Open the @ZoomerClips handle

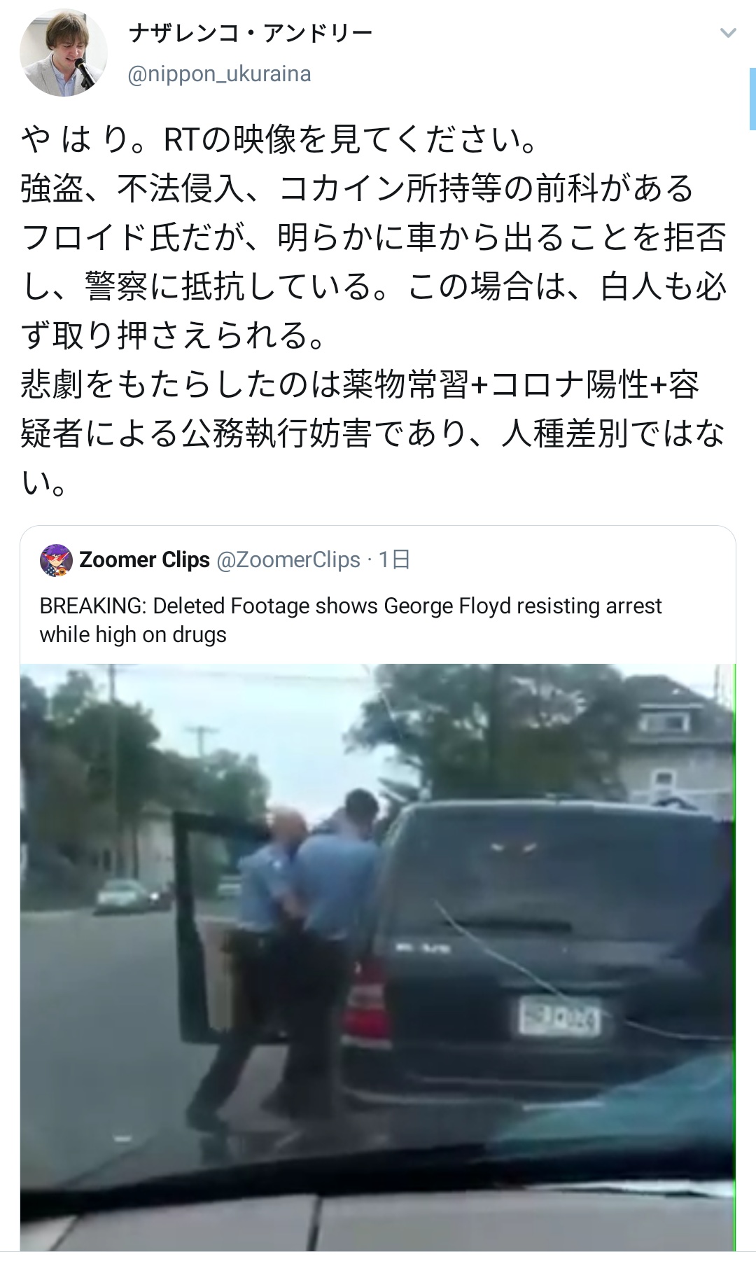(288, 559)
